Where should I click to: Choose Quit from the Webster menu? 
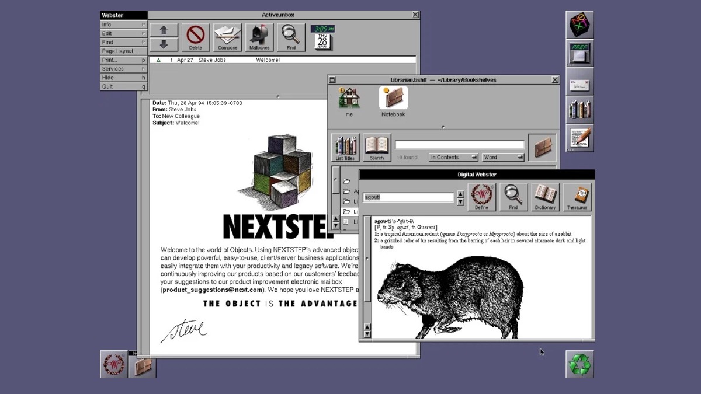(124, 86)
